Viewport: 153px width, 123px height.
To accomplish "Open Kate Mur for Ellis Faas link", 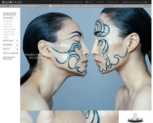I will (x=9, y=58).
